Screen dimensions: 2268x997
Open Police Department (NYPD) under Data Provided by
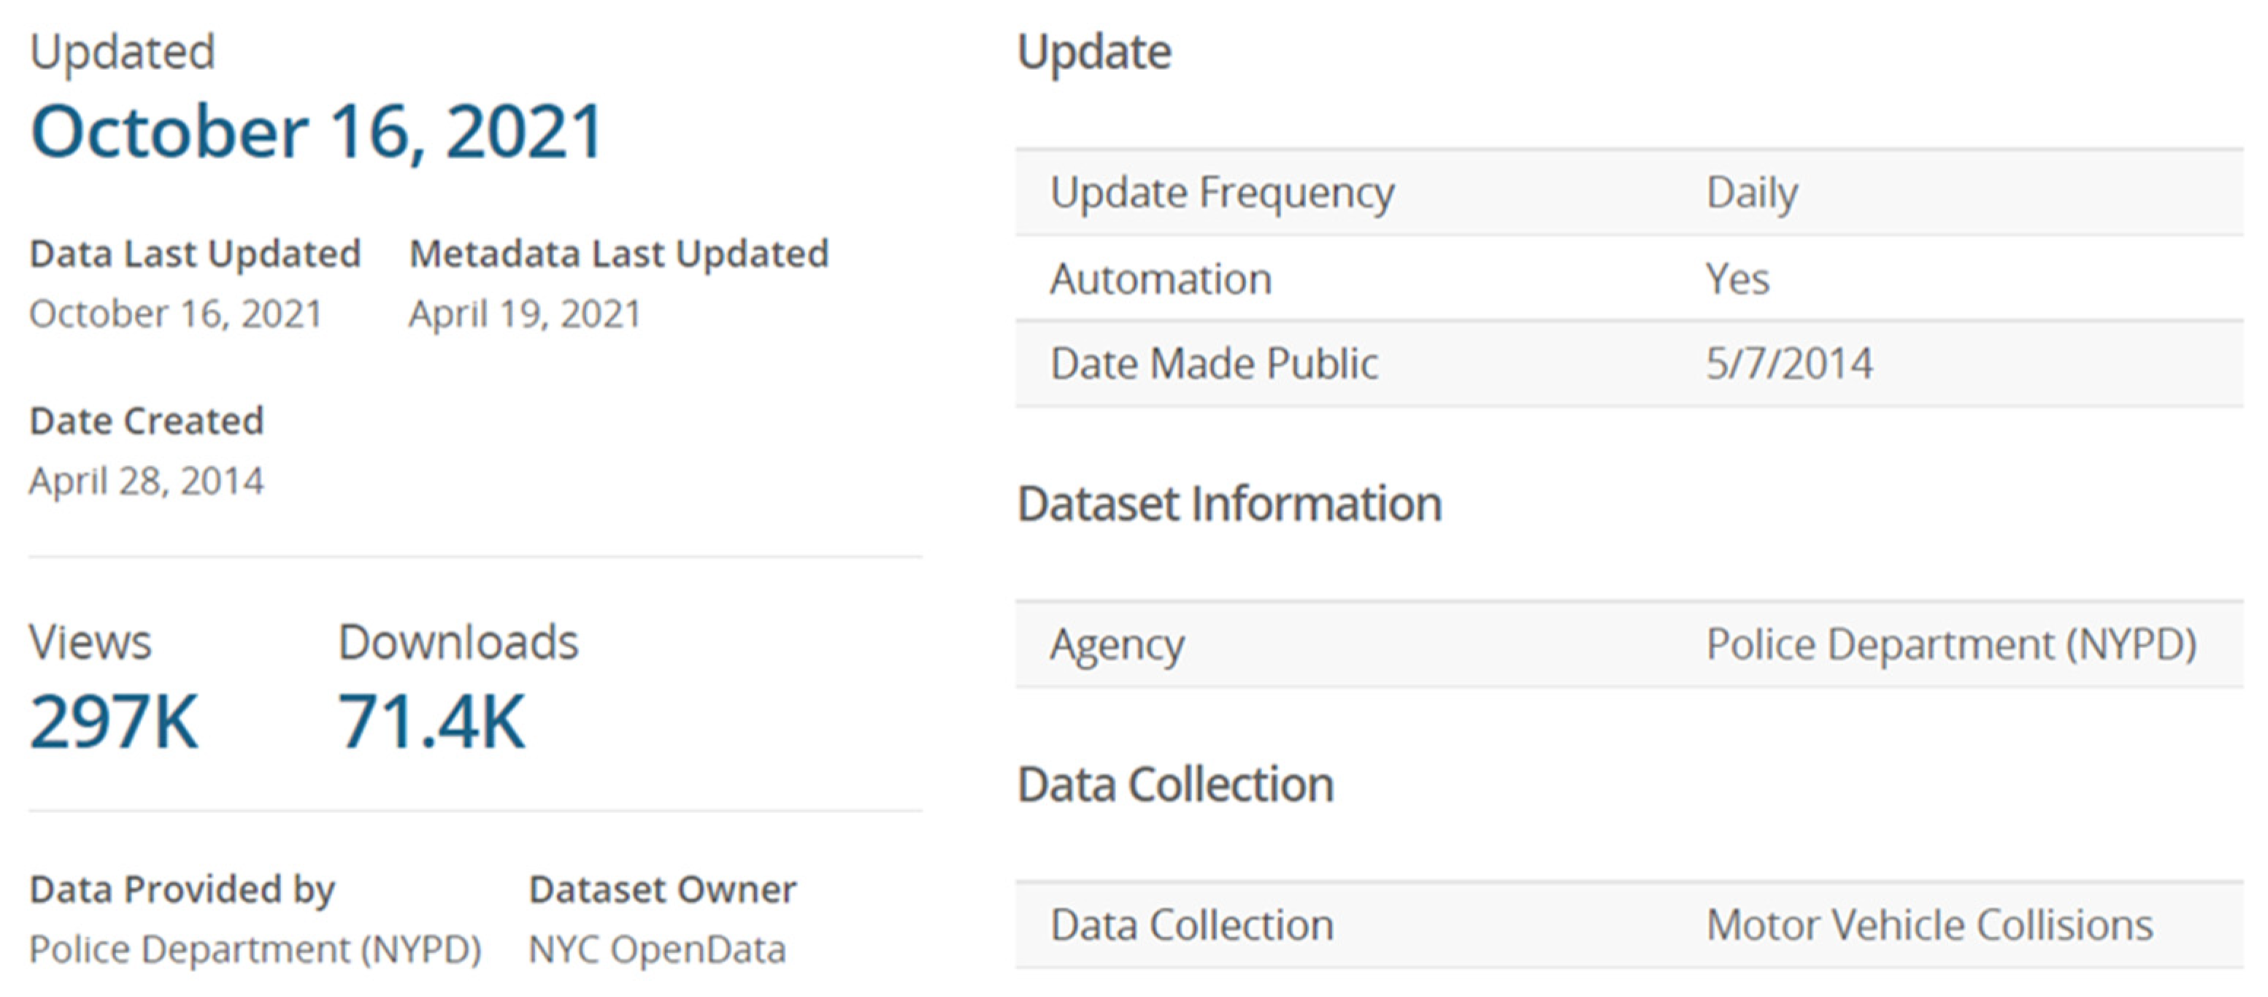[x=255, y=950]
